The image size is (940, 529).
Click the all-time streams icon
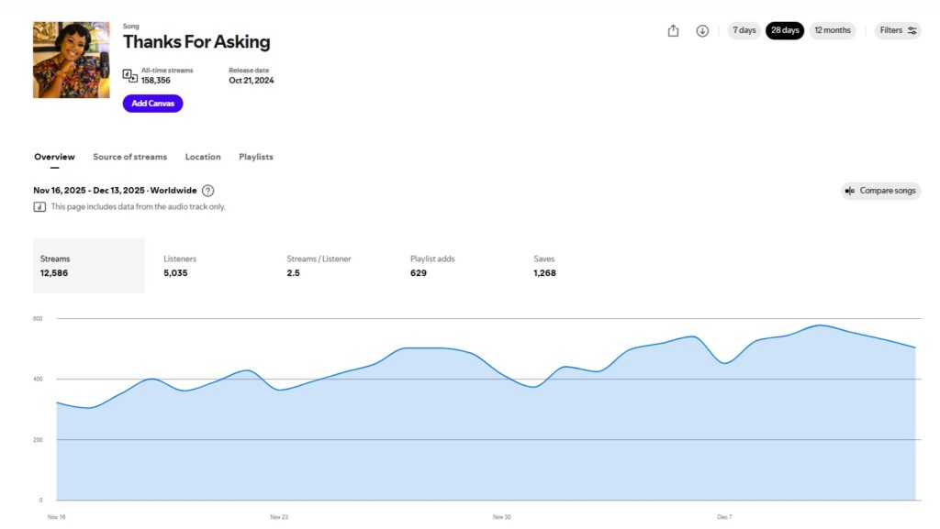coord(129,75)
